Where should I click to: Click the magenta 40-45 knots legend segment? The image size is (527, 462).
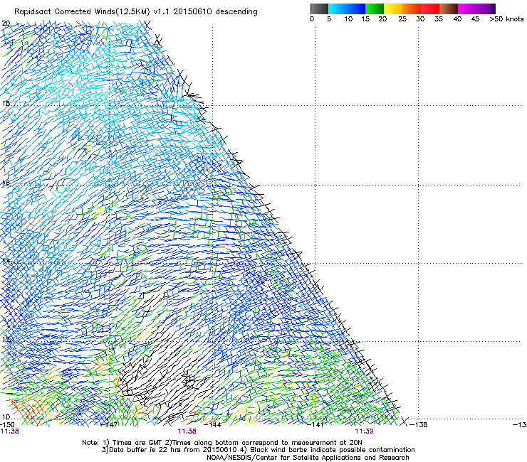(x=467, y=9)
